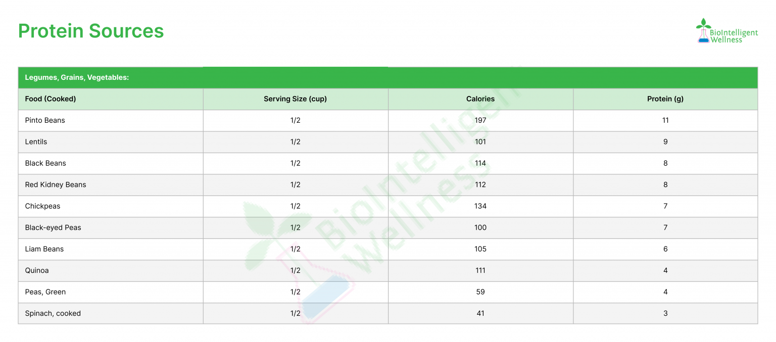Image resolution: width=776 pixels, height=342 pixels.
Task: Select the Black Beans row label
Action: [45, 163]
